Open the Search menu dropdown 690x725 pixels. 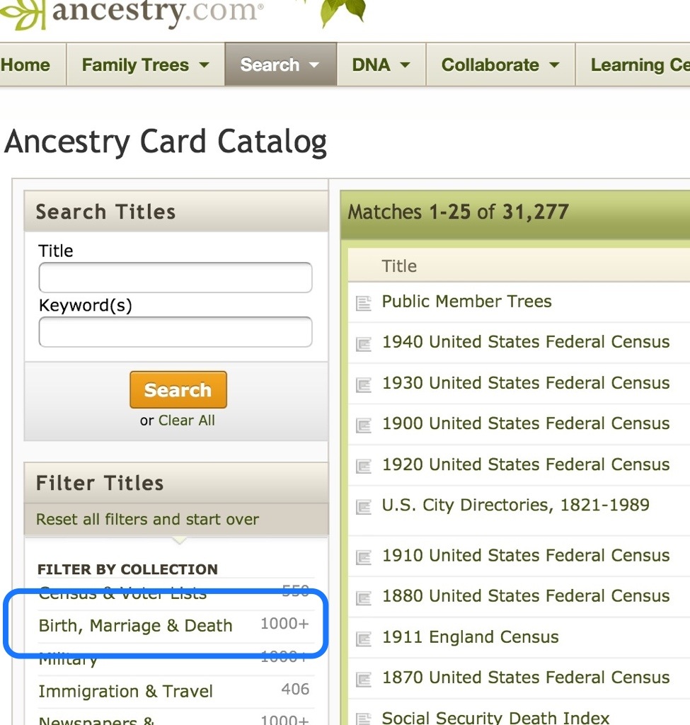[280, 65]
